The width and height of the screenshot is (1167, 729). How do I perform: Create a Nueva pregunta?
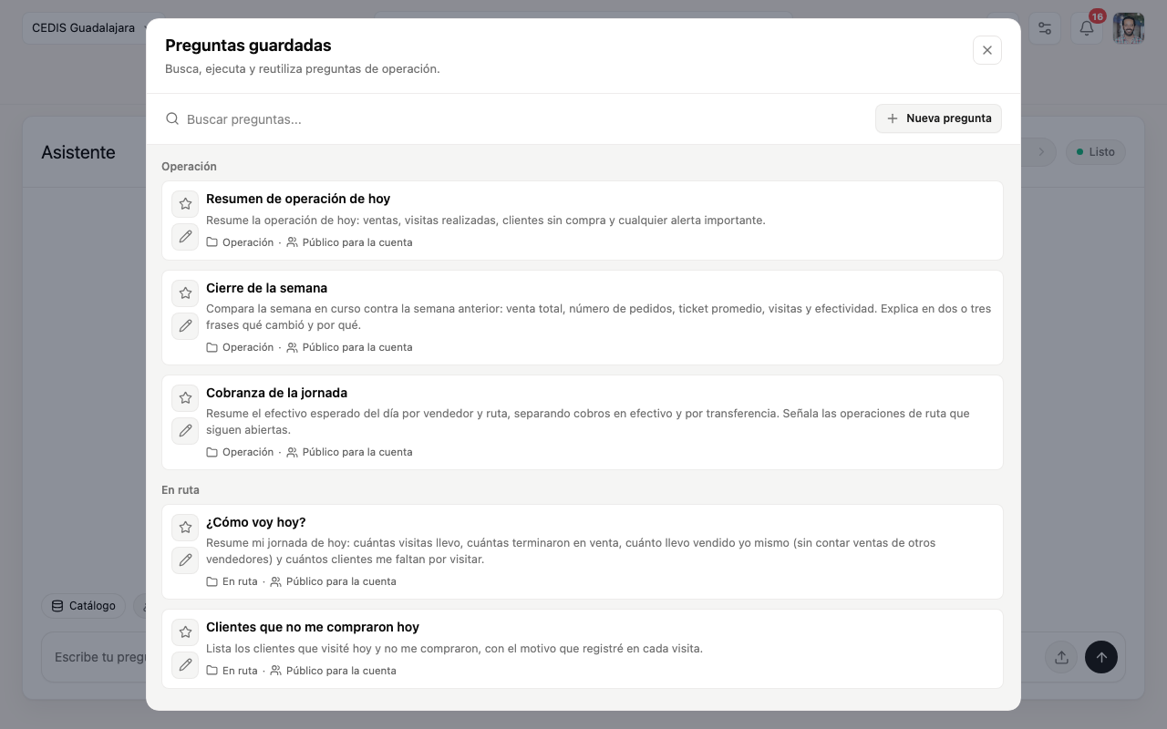pyautogui.click(x=938, y=118)
